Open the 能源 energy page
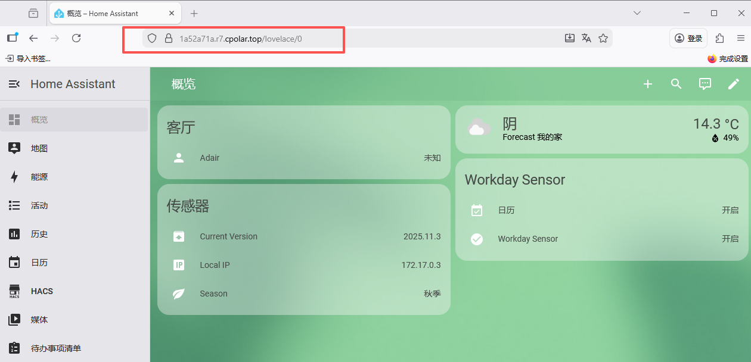This screenshot has height=362, width=751. pos(75,177)
